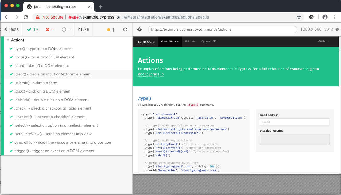
Task: Open the Commands dropdown in the navbar
Action: [x=170, y=41]
